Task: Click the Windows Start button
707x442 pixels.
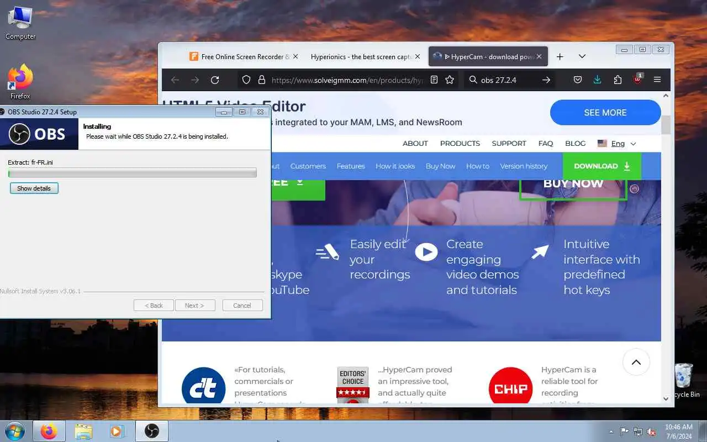Action: (14, 431)
